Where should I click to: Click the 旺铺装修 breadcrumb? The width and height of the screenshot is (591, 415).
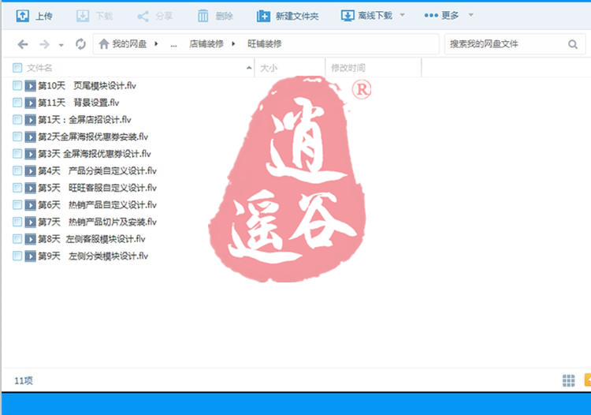pos(264,44)
